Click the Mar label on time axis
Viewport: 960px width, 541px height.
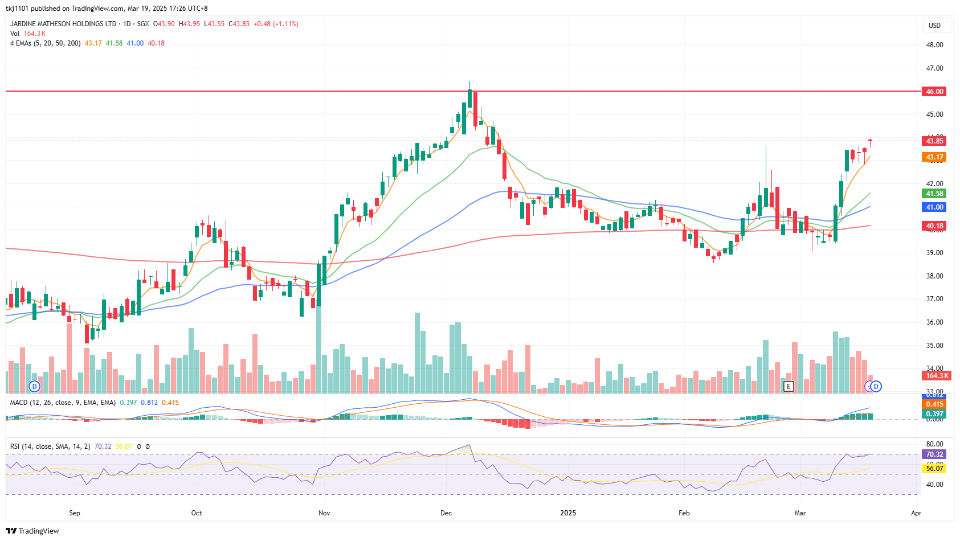[x=800, y=513]
